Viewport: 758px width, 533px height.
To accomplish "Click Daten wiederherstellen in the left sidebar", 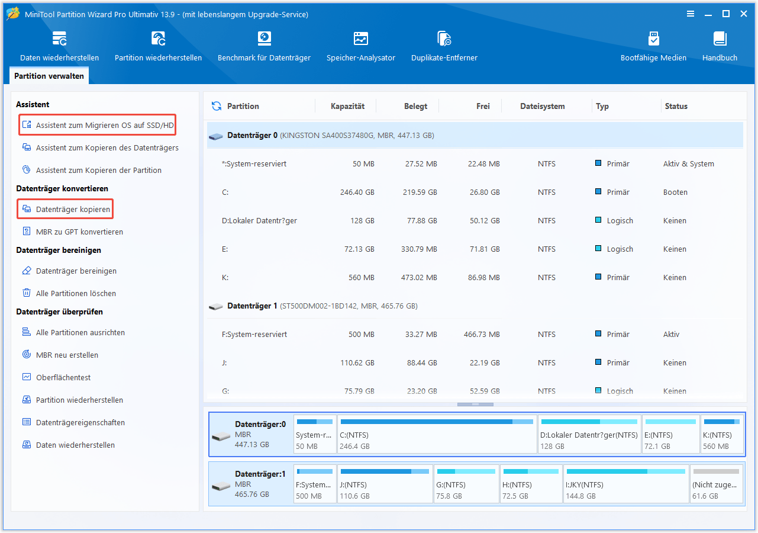I will tap(68, 445).
